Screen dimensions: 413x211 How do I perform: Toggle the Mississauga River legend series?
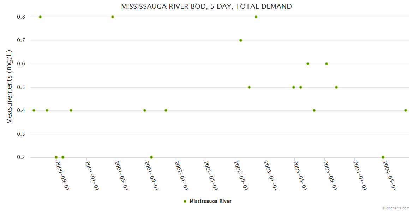click(210, 201)
